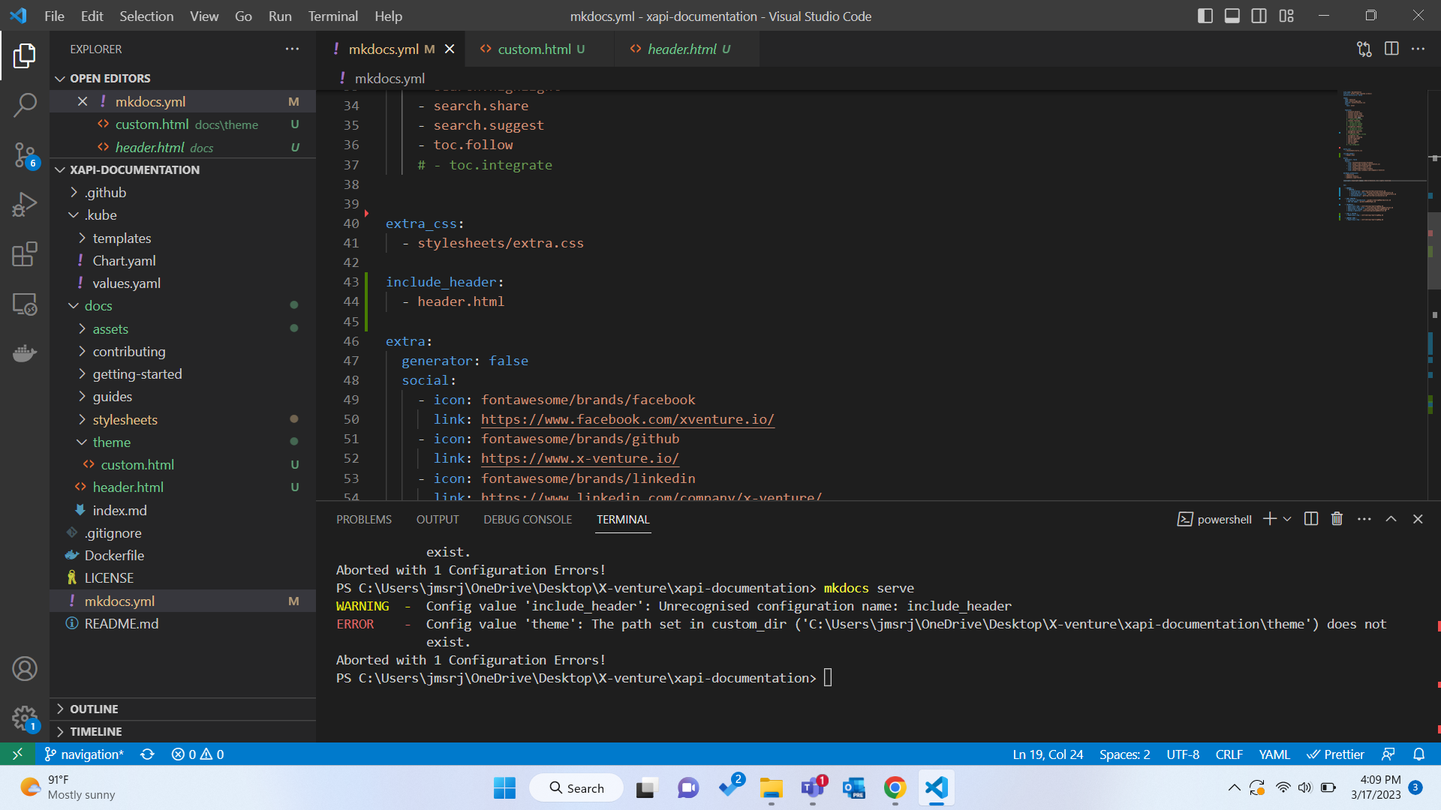Open Explorer Views and More Actions ellipsis
The image size is (1441, 810).
292,49
